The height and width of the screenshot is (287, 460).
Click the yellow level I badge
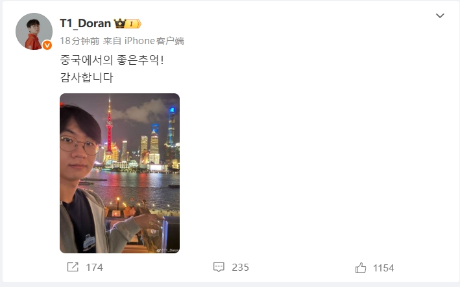pos(132,24)
